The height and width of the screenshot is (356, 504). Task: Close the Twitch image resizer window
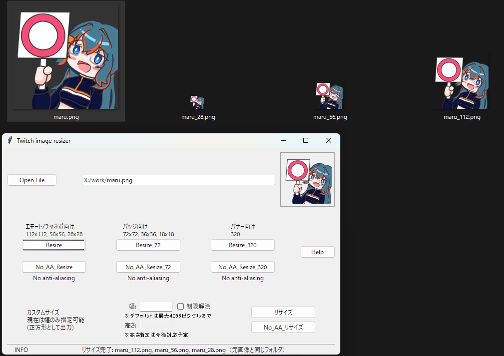(329, 140)
